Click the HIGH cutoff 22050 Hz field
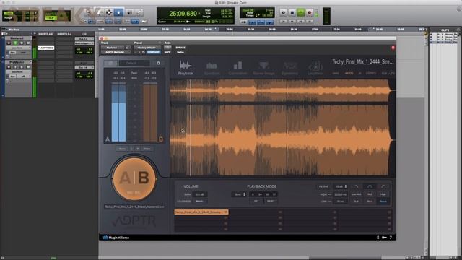 point(340,194)
